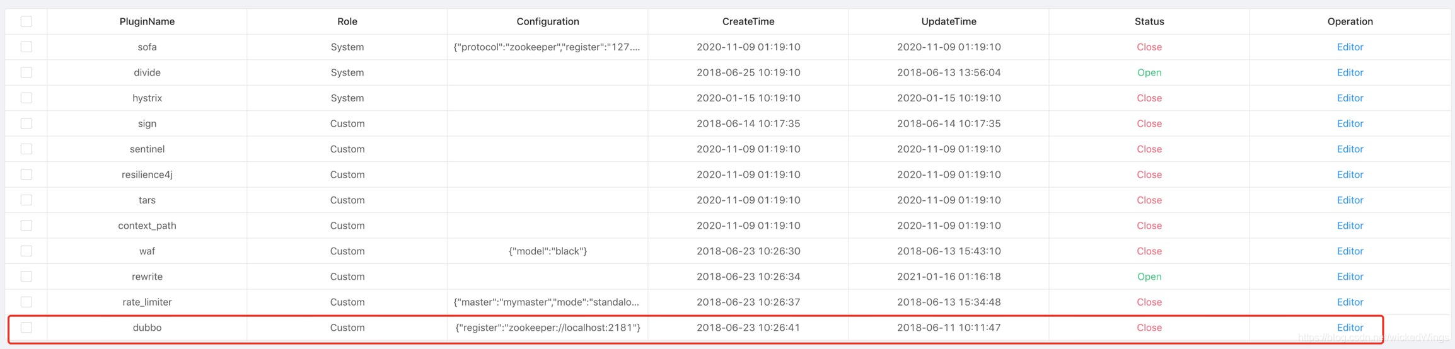This screenshot has height=349, width=1455.
Task: Open Editor for the sofa plugin
Action: tap(1350, 47)
